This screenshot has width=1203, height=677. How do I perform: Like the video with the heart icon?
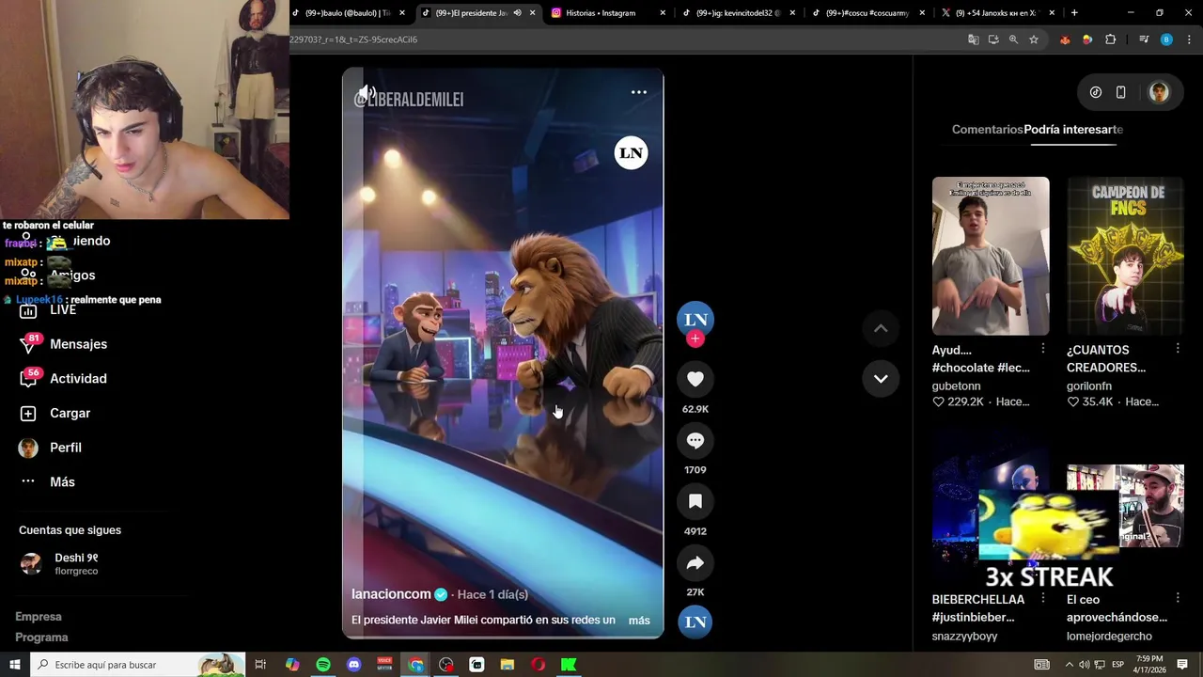coord(695,379)
